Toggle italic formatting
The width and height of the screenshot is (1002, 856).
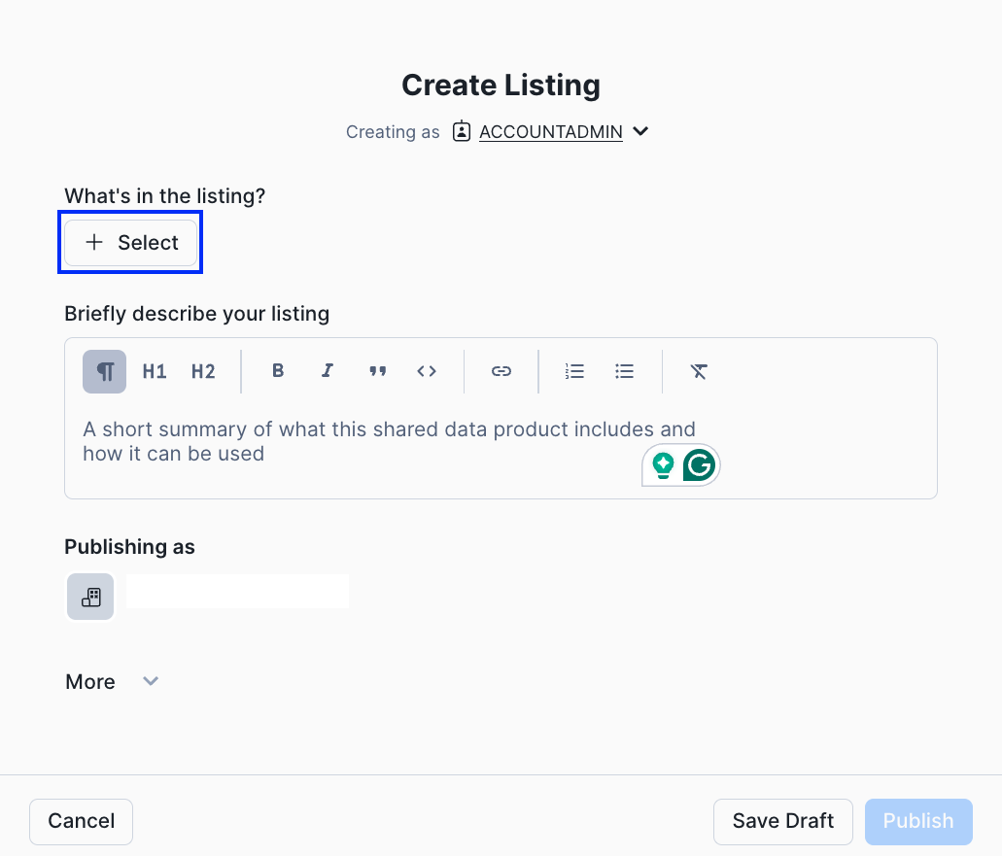328,371
